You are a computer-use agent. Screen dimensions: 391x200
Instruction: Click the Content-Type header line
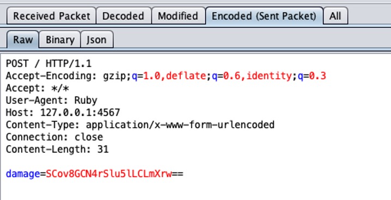click(x=140, y=124)
